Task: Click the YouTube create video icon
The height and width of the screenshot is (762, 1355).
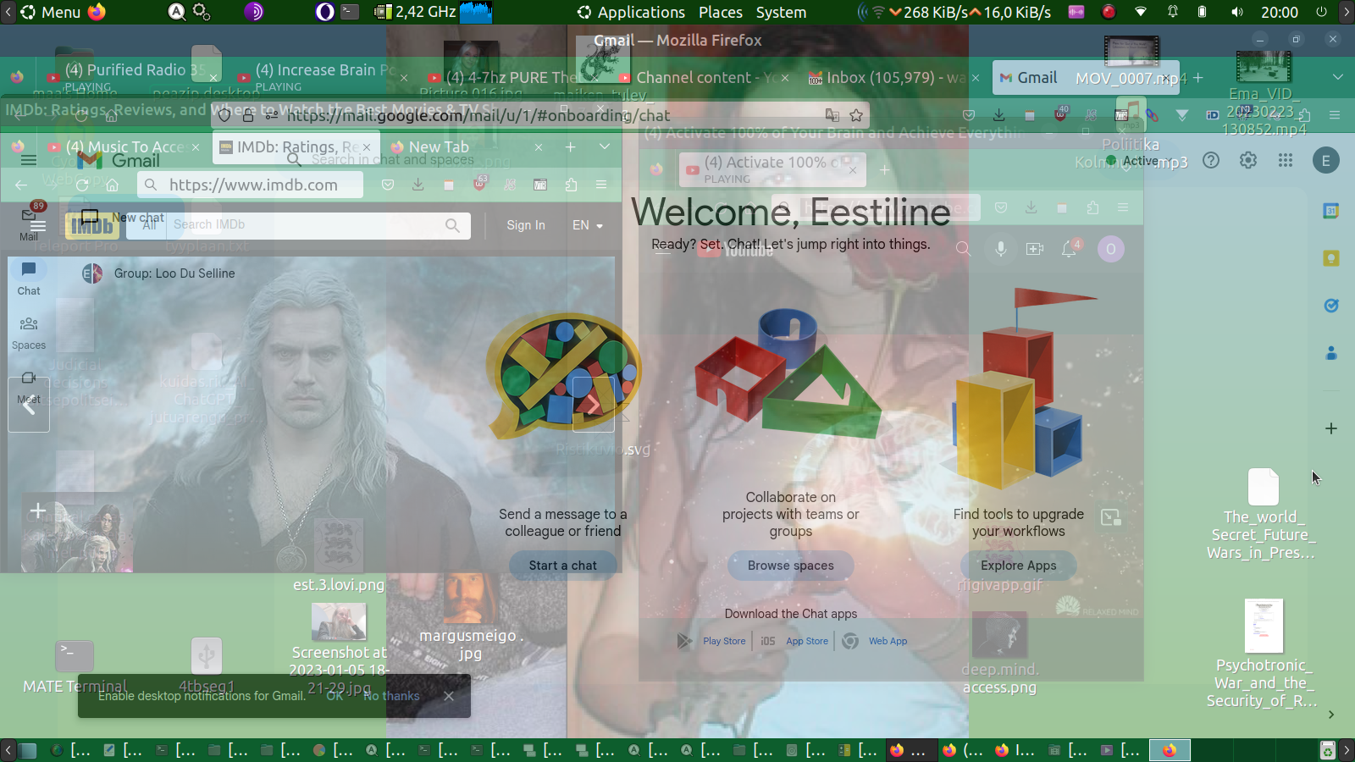Action: tap(1035, 248)
